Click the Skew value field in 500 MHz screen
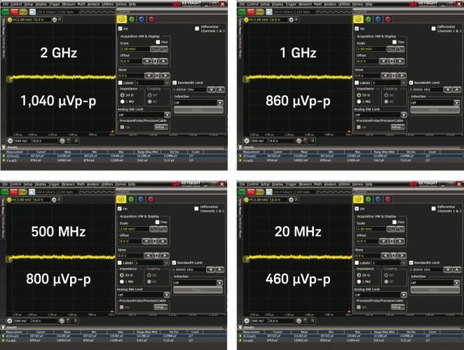Viewport: 464px width, 350px height. [x=130, y=255]
